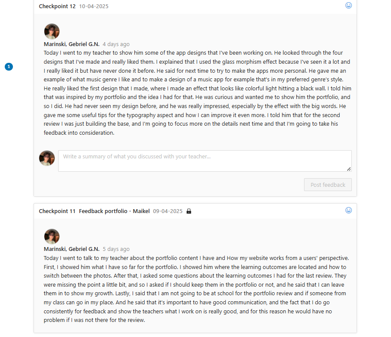
Task: Click the lock icon beside Checkpoint 11 date
Action: coord(189,211)
